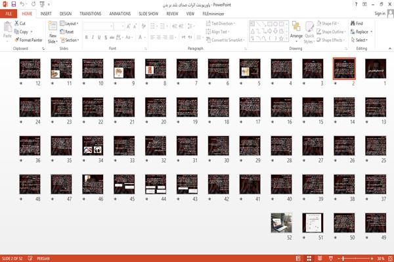Click the New Slide icon
Screen dimensions: 394x262
click(x=53, y=26)
